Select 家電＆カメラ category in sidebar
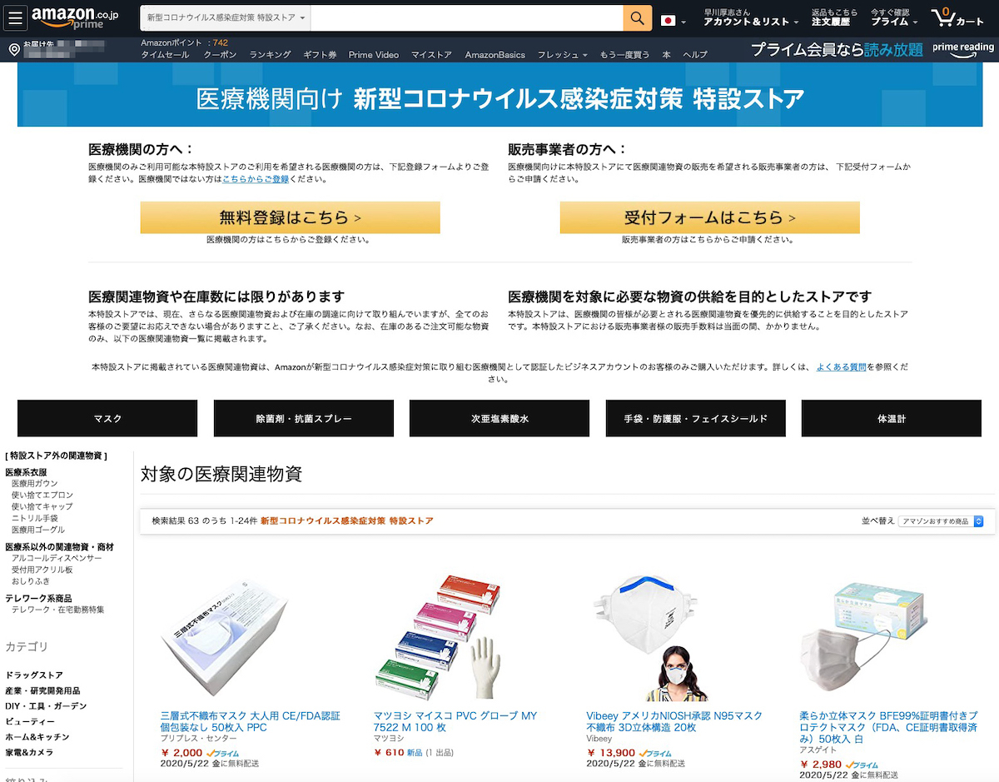999x782 pixels. pyautogui.click(x=29, y=752)
